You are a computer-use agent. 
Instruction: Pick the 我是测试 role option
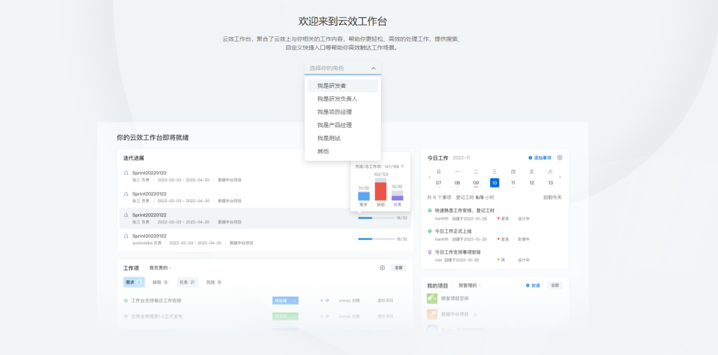pos(342,138)
